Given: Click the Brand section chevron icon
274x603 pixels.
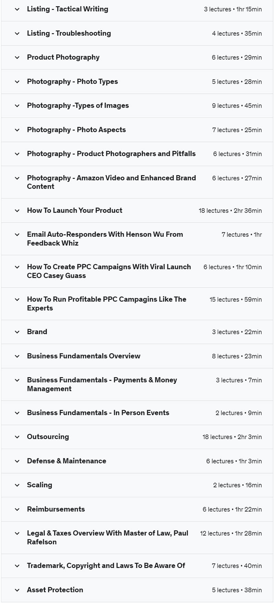Looking at the screenshot, I should tap(17, 332).
